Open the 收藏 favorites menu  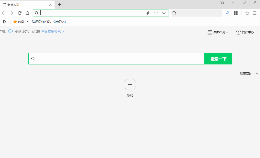21,22
